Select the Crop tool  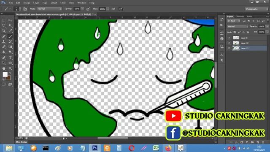4,31
